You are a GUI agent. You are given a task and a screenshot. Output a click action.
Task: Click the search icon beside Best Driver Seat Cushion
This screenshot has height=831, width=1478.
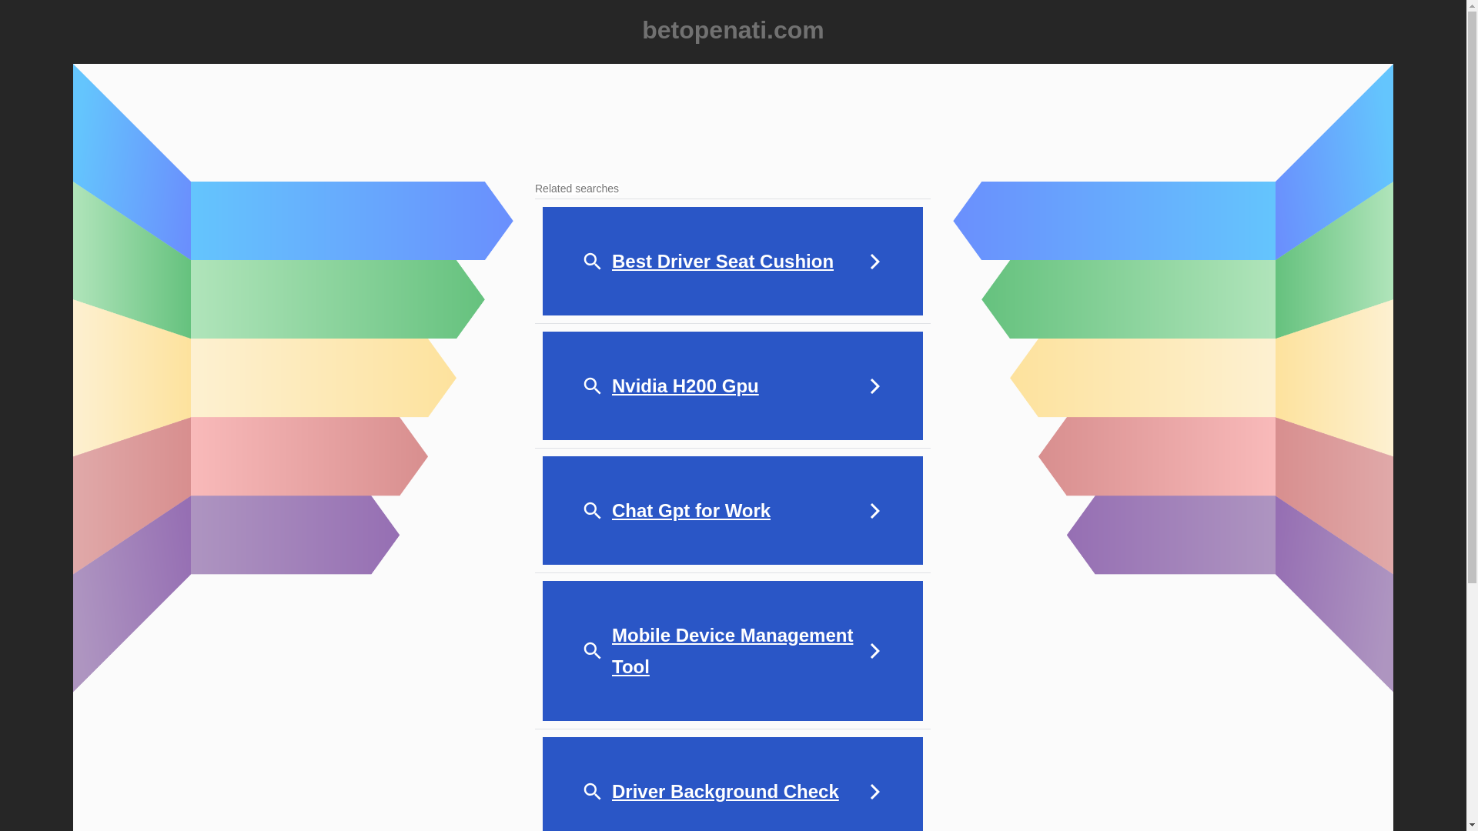pyautogui.click(x=592, y=262)
